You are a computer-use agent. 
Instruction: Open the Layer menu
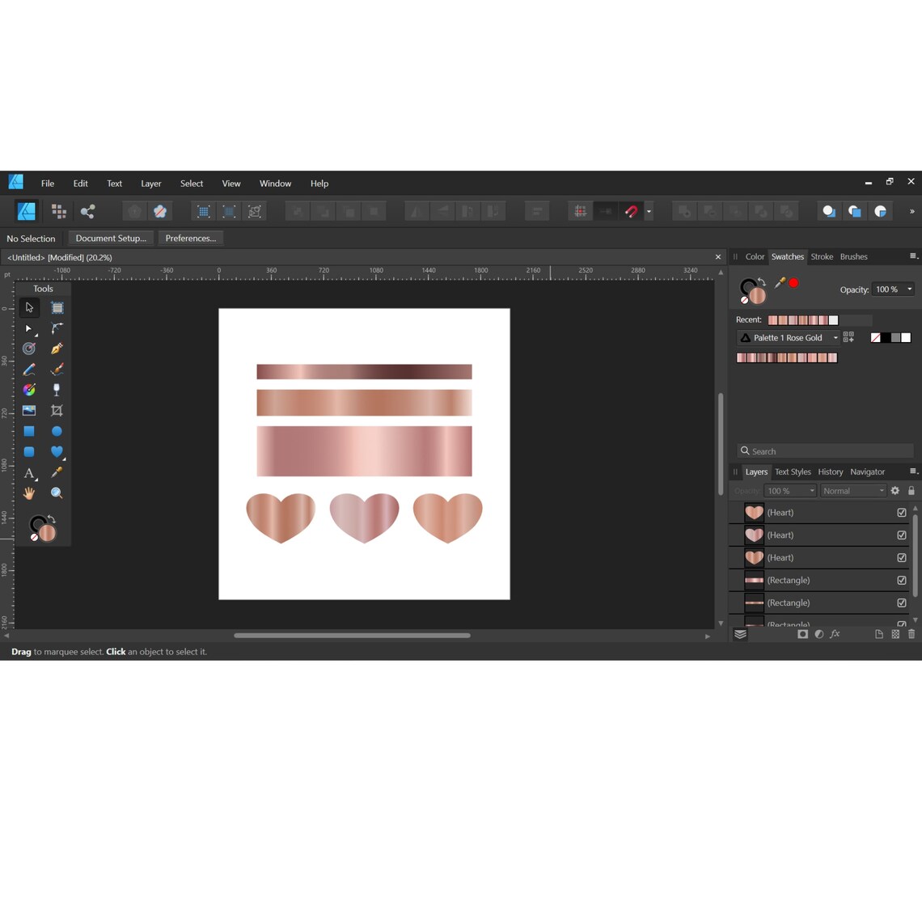pyautogui.click(x=151, y=184)
